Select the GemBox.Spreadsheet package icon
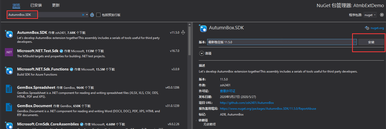386x129 pixels. [x=9, y=89]
